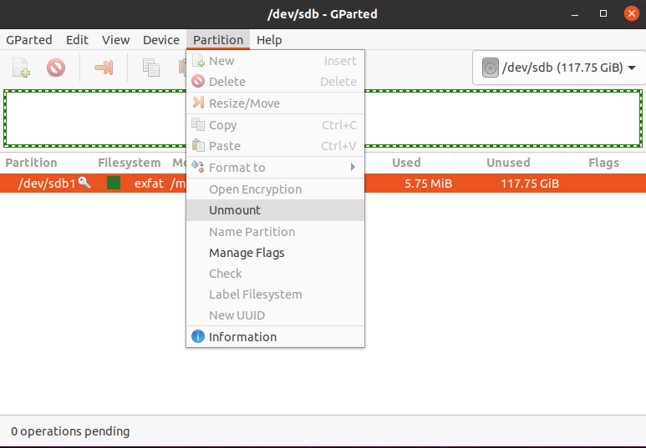Click the key icon next to /dev/sdb1
The width and height of the screenshot is (646, 448).
84,183
